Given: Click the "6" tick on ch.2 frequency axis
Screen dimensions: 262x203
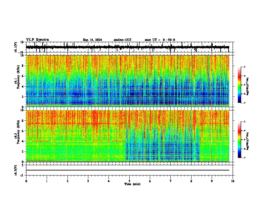Looking at the screenshot, I should point(23,131).
